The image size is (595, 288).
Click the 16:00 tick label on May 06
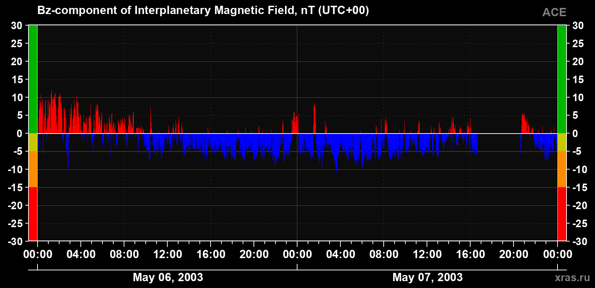pos(211,254)
